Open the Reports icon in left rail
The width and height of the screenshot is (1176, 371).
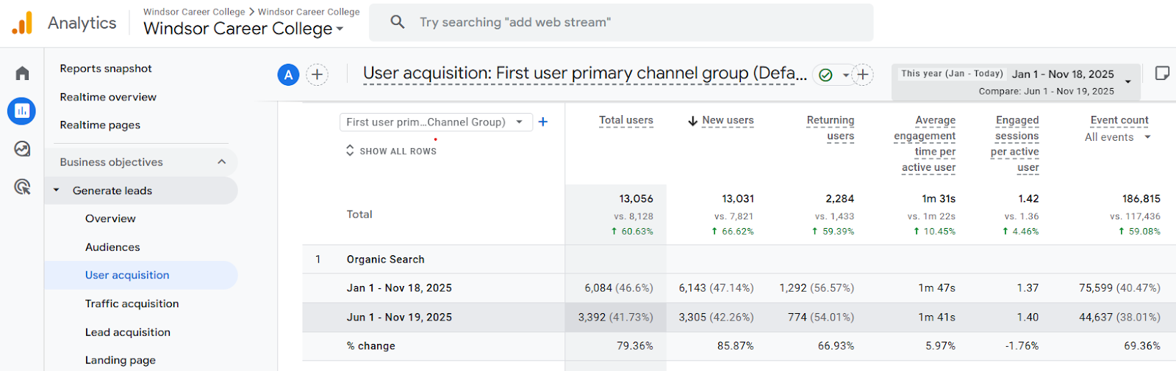[x=22, y=111]
